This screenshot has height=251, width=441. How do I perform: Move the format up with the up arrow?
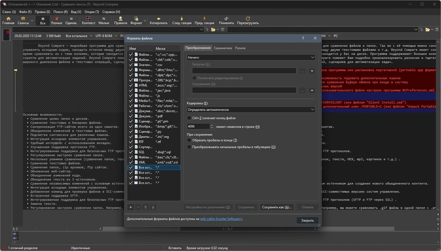[146, 207]
